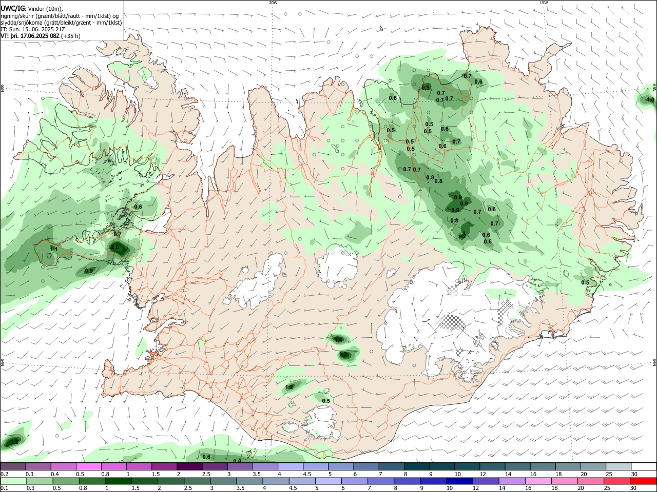Pick the 3–3.5 purple snow legend swatch
The height and width of the screenshot is (492, 657).
tap(240, 466)
